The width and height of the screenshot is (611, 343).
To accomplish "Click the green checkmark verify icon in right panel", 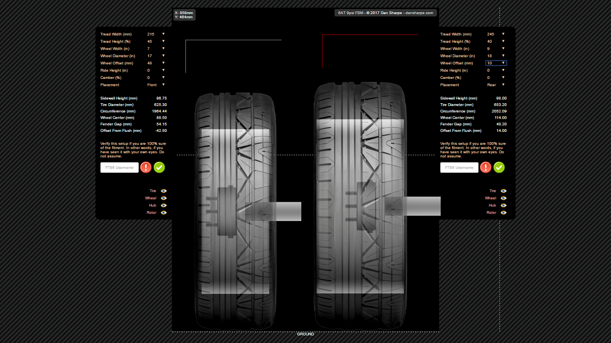I will point(499,168).
